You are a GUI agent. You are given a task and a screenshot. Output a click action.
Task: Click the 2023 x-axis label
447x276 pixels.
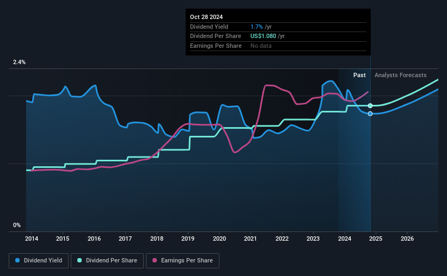coord(313,239)
